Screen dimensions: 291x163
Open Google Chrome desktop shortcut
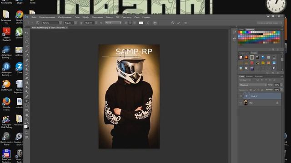click(x=19, y=17)
